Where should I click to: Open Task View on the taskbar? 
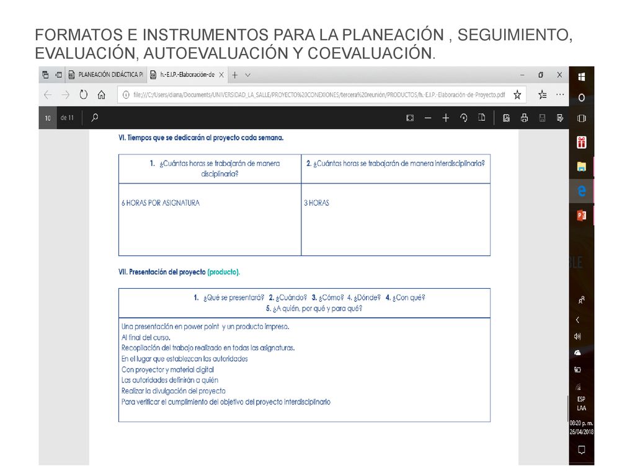coord(582,118)
